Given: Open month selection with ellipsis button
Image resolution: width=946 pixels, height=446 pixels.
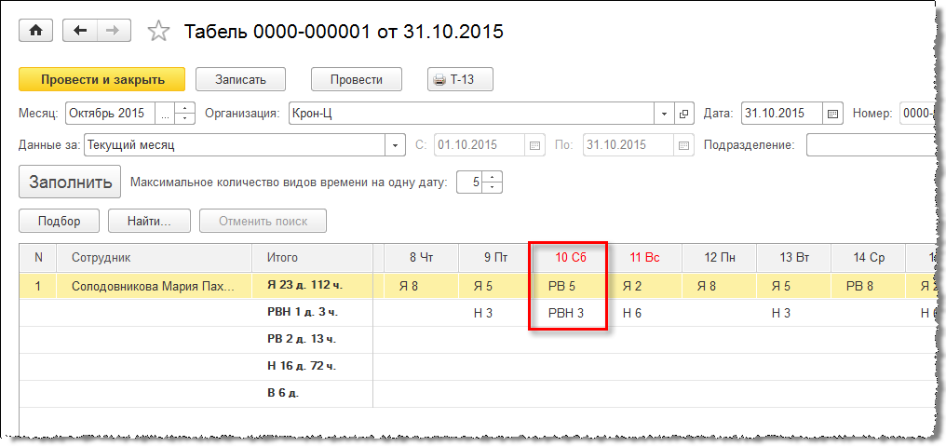Looking at the screenshot, I should [166, 114].
